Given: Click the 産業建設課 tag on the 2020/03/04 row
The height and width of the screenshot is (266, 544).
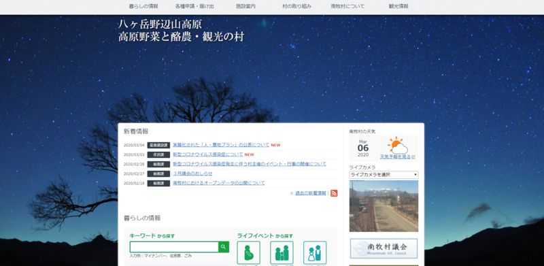Looking at the screenshot, I should point(158,145).
